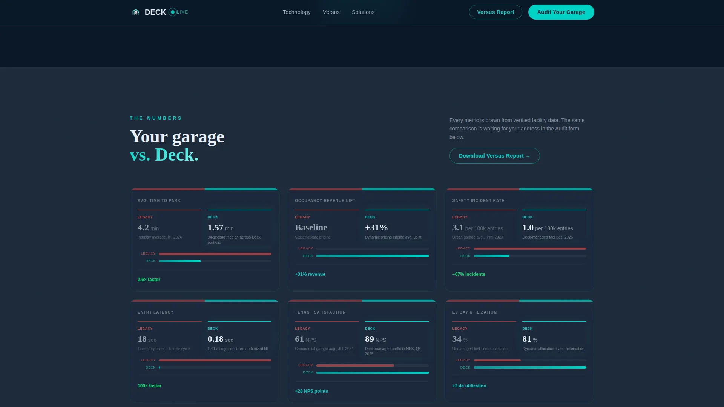Select the Tenant Satisfaction card title
This screenshot has height=407, width=724.
(320, 312)
